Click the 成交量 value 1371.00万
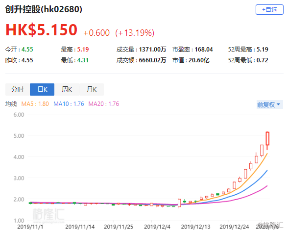287x232 pixels. tap(152, 50)
